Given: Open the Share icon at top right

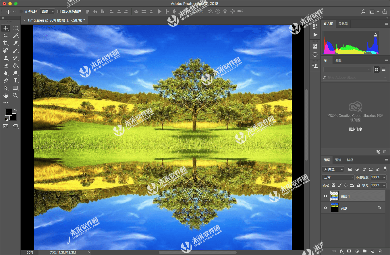Looking at the screenshot, I should pyautogui.click(x=385, y=11).
